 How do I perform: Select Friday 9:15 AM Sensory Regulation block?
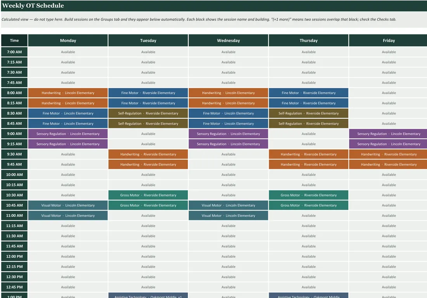389,144
